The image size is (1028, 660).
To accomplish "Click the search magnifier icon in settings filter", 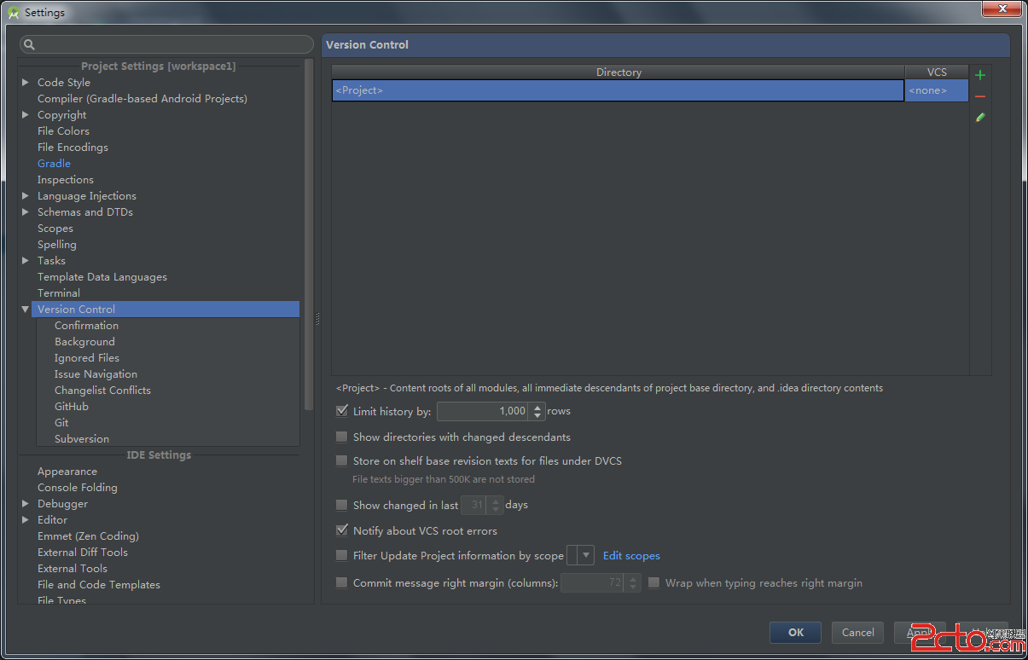I will click(30, 44).
